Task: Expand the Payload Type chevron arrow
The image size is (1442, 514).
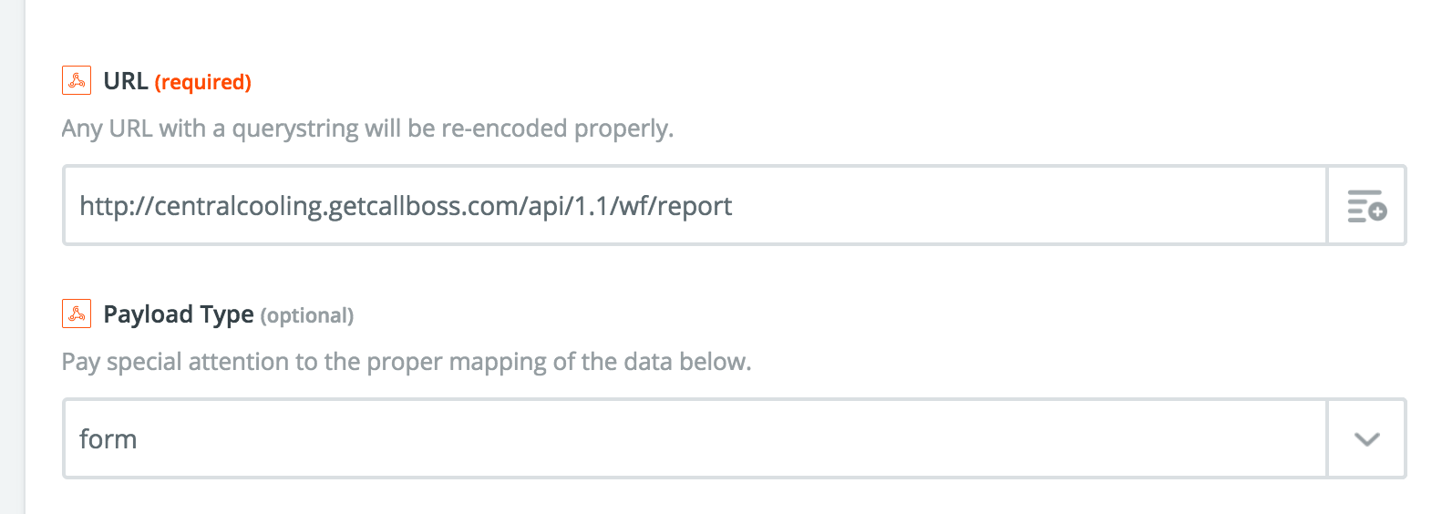Action: (x=1365, y=439)
